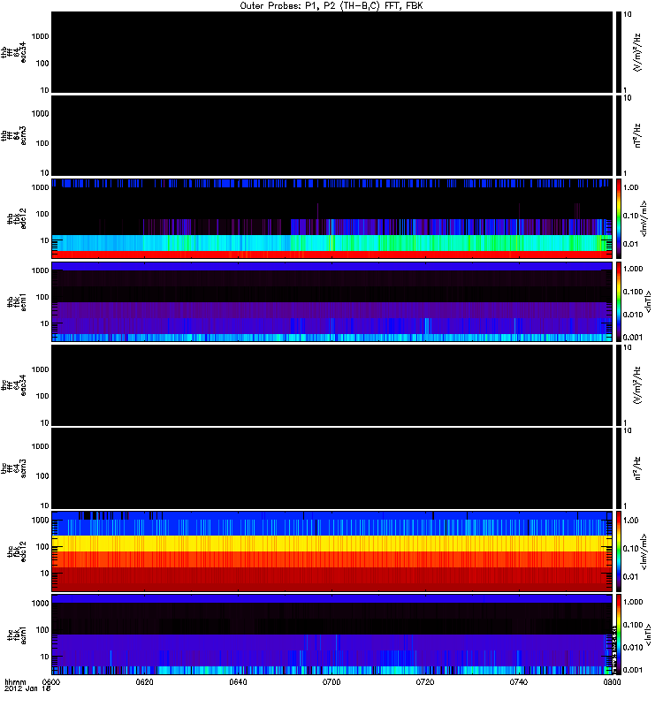Click the empty black thb fff eac34 spectrogram panel
This screenshot has width=663, height=707.
[x=331, y=52]
